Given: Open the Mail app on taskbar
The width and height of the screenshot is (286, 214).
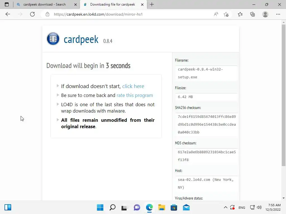Looking at the screenshot, I should click(x=186, y=207).
